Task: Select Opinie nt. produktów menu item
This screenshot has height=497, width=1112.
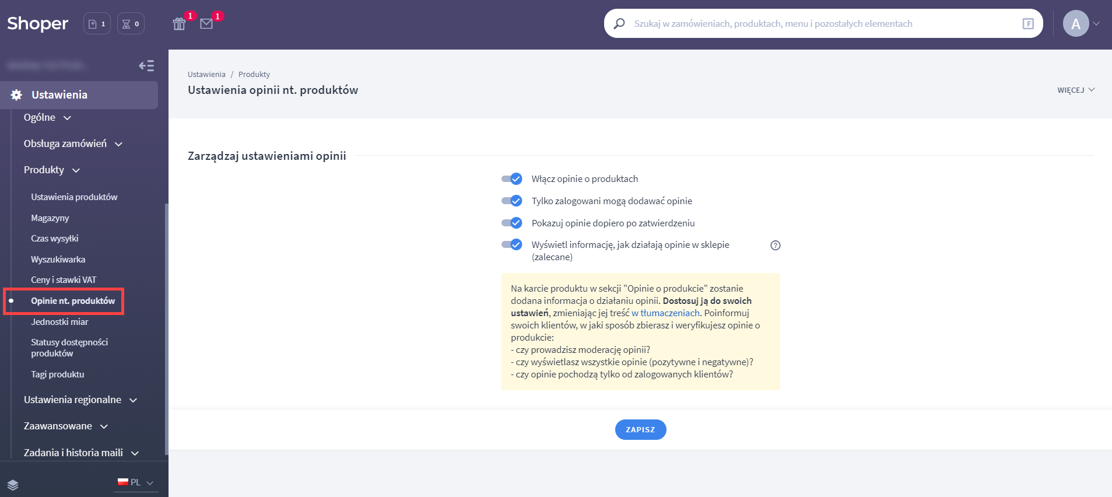Action: tap(73, 301)
